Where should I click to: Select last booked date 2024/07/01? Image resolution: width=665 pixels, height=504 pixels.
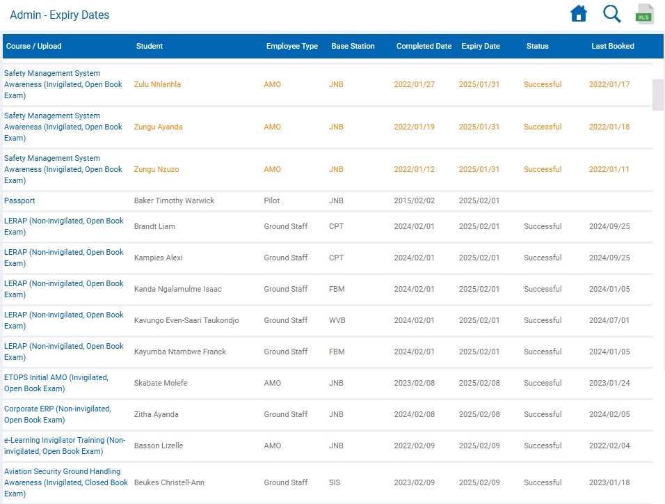pyautogui.click(x=609, y=321)
